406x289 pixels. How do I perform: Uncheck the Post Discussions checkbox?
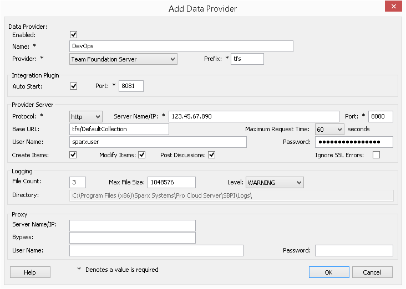pyautogui.click(x=211, y=155)
